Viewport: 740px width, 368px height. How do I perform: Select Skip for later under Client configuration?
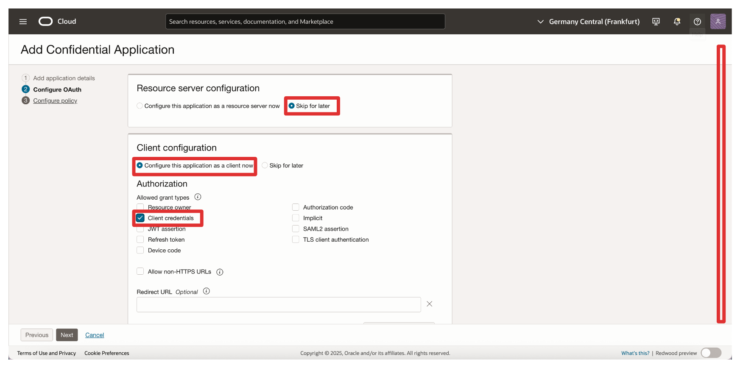[x=265, y=166]
